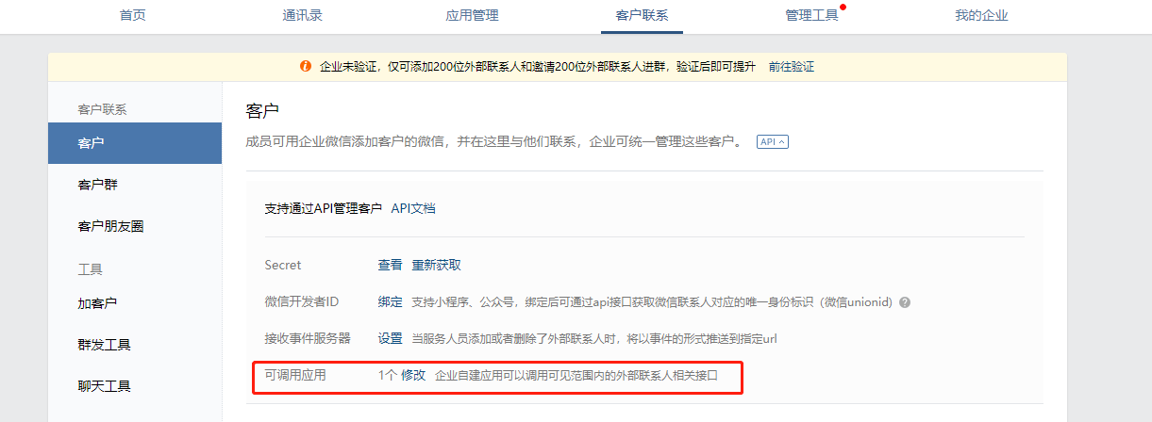Expand the API dropdown next to description
Screen dimensions: 1152x422
[x=772, y=141]
